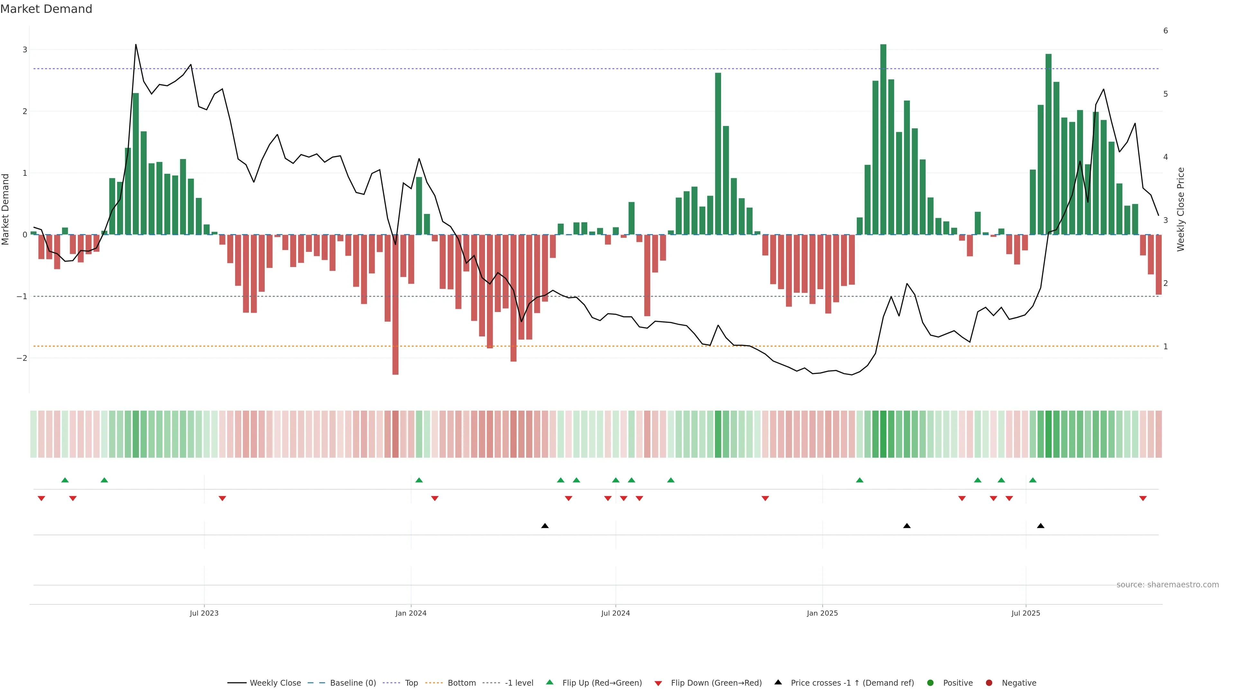Click the black Price crosses -1 legend triangle

(778, 682)
